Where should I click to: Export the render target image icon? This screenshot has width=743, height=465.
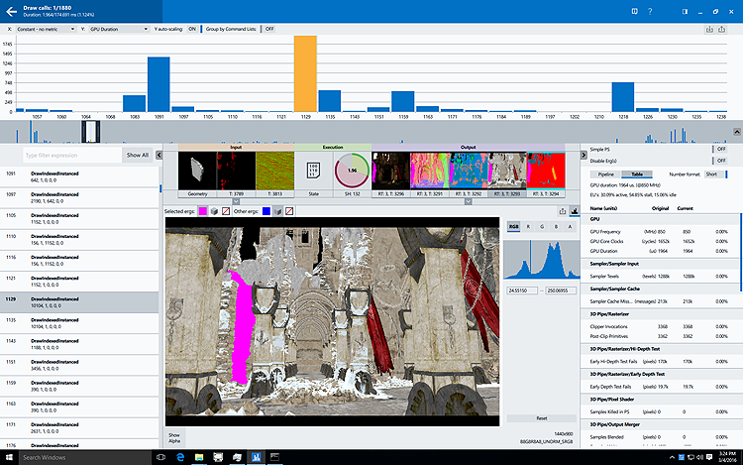[x=563, y=211]
